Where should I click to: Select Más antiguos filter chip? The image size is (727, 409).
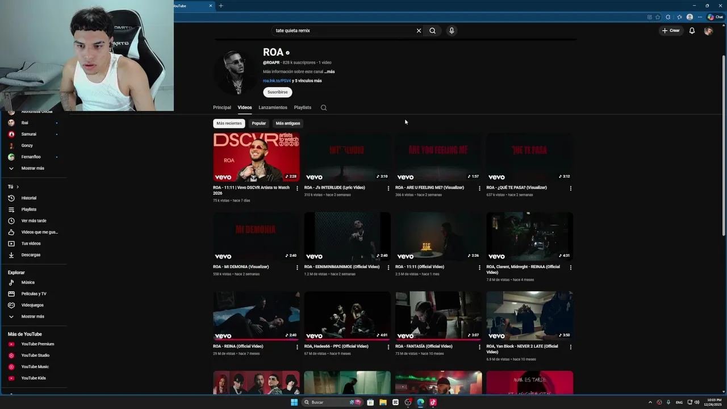point(288,123)
